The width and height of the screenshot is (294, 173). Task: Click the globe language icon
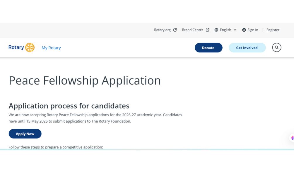(x=216, y=30)
